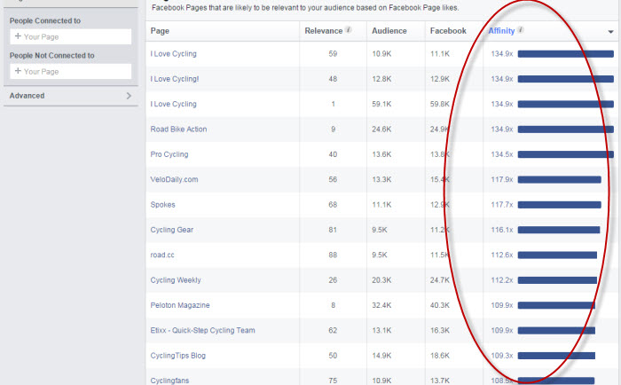Image resolution: width=621 pixels, height=385 pixels.
Task: Sort by the Relevance column header
Action: (323, 31)
